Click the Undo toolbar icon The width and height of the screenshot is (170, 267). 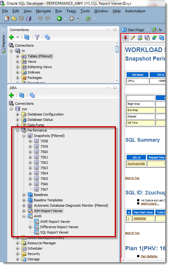[40, 18]
